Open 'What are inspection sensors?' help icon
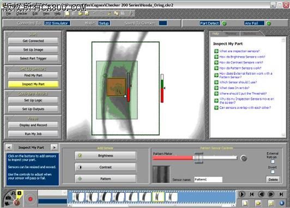The height and width of the screenshot is (208, 290). 216,51
